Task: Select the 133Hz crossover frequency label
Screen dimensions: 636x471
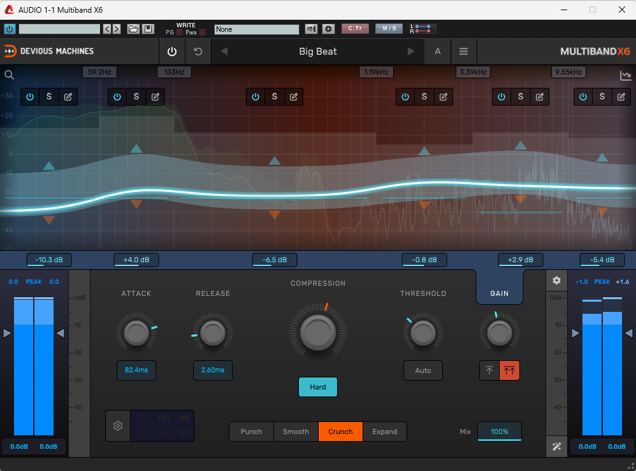Action: (174, 72)
